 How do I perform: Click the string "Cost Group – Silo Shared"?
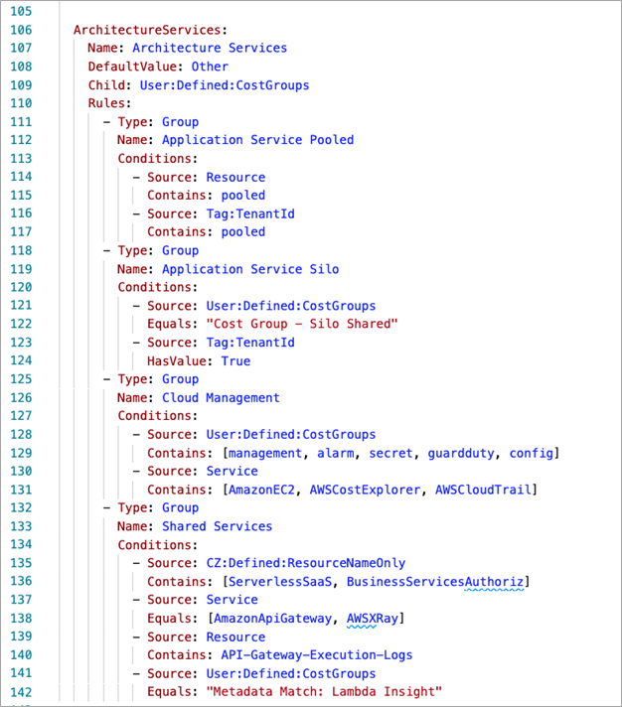click(x=302, y=324)
